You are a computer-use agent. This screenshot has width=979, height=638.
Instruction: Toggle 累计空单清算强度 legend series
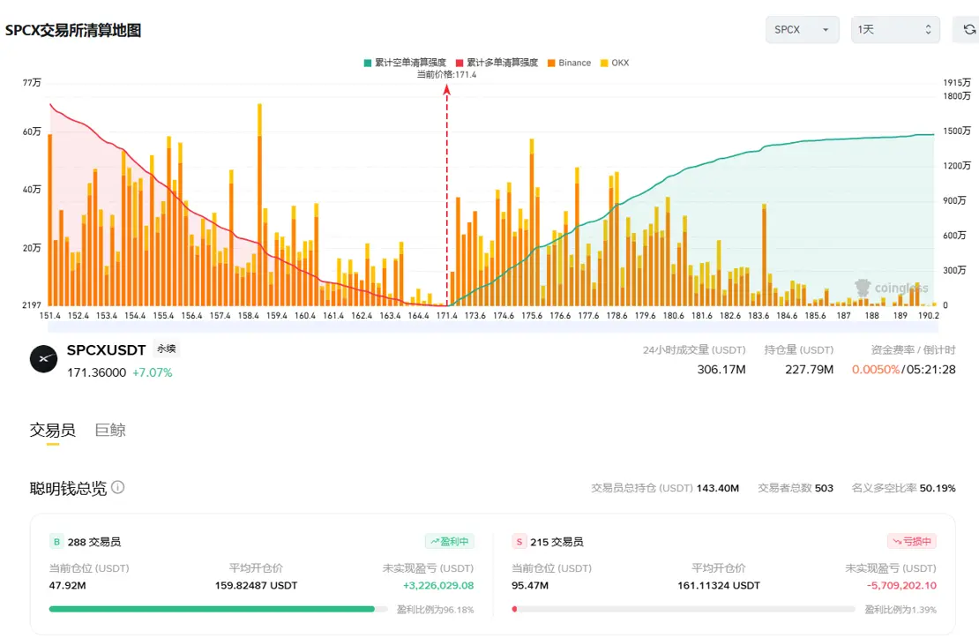(405, 63)
